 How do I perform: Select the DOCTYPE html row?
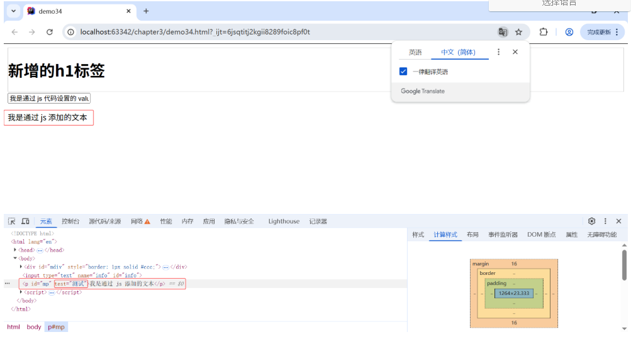pos(205,233)
